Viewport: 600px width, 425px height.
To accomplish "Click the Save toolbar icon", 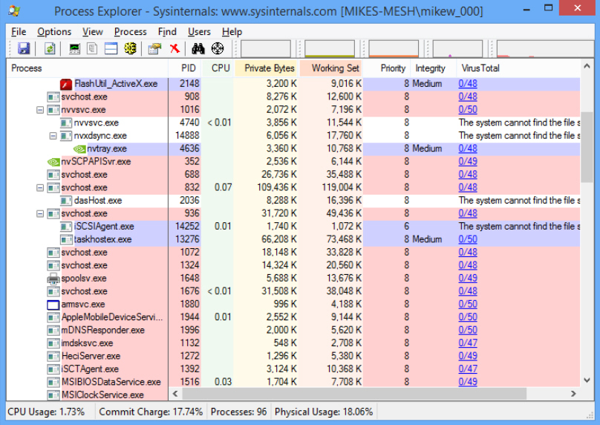I will coord(24,48).
